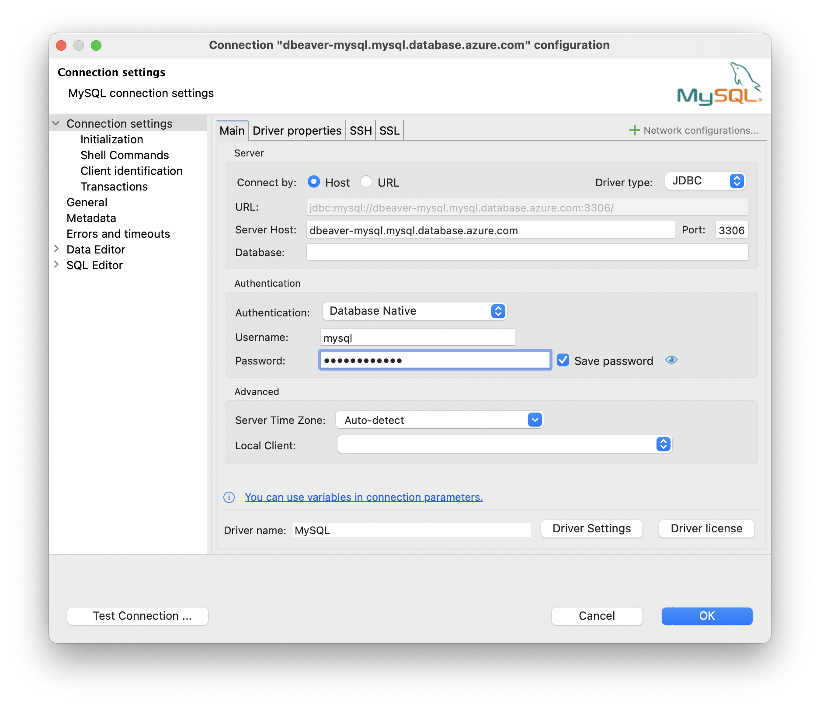Switch to the SSH tab

pyautogui.click(x=360, y=130)
